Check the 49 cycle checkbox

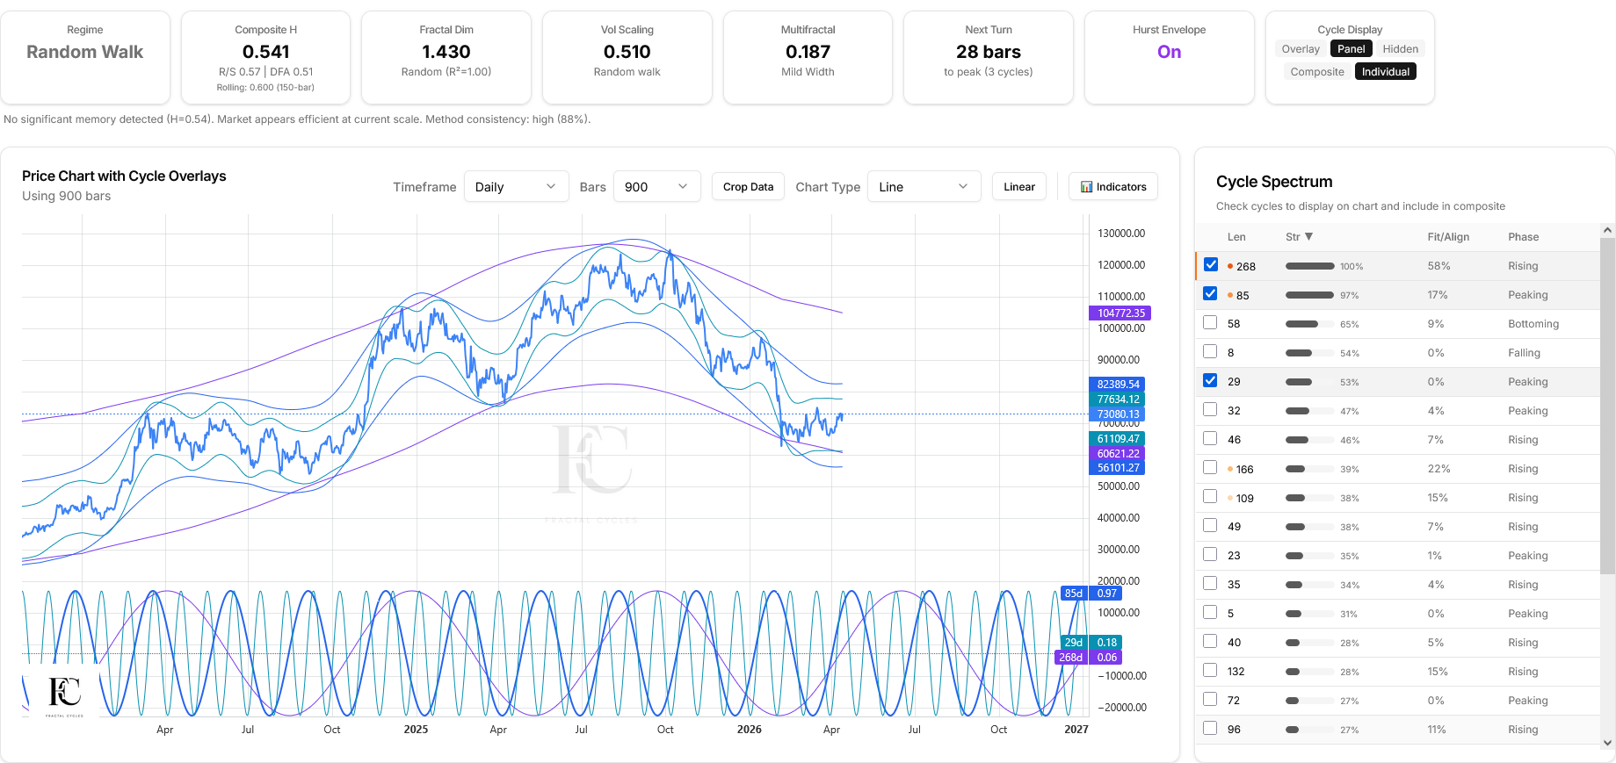(x=1211, y=526)
